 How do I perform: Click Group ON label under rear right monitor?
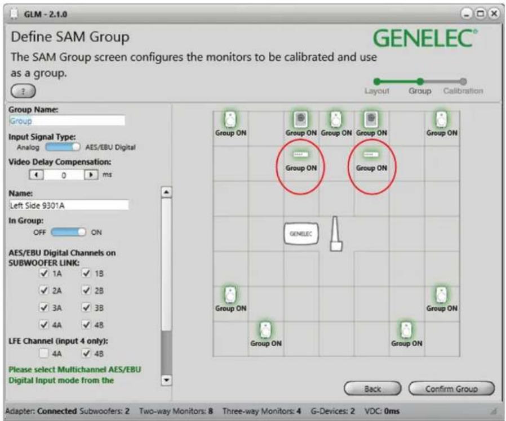[x=406, y=343]
